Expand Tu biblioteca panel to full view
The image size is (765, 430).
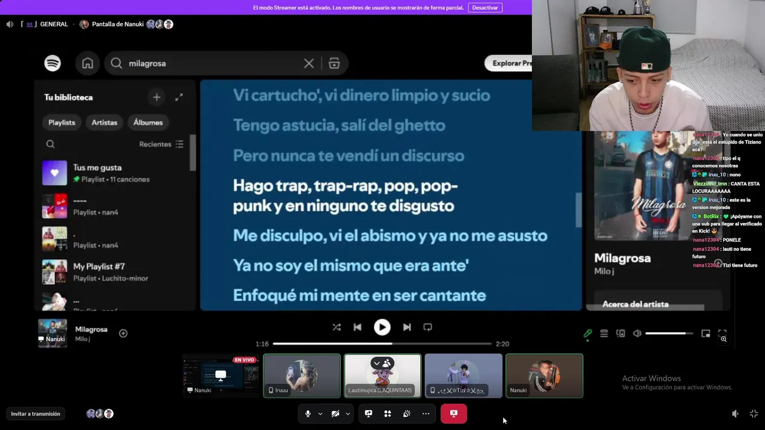pyautogui.click(x=179, y=97)
